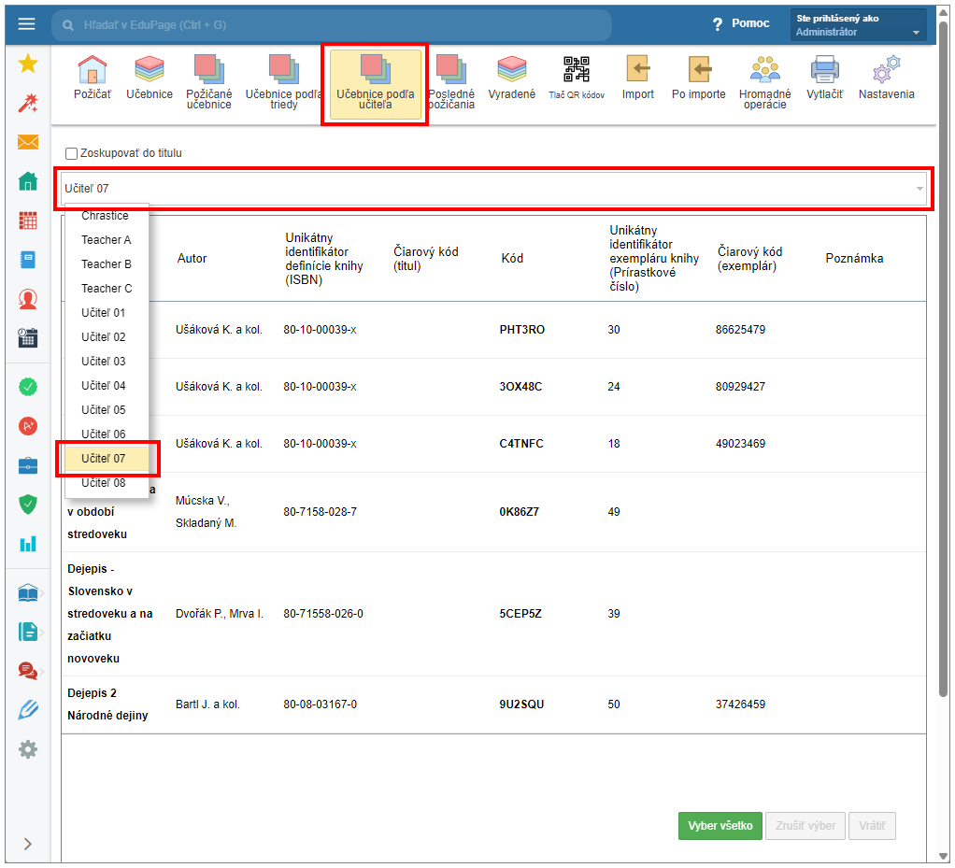Click the Vyber všetko button

pos(720,826)
